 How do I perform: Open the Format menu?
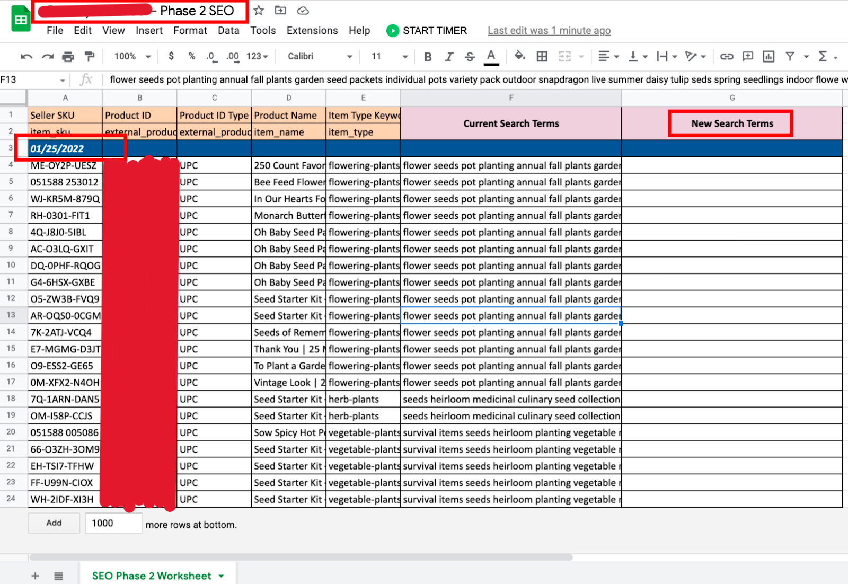click(190, 31)
